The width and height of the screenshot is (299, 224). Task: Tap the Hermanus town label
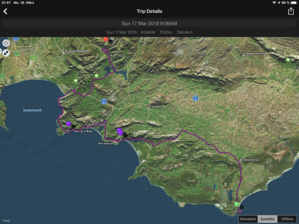(x=106, y=143)
